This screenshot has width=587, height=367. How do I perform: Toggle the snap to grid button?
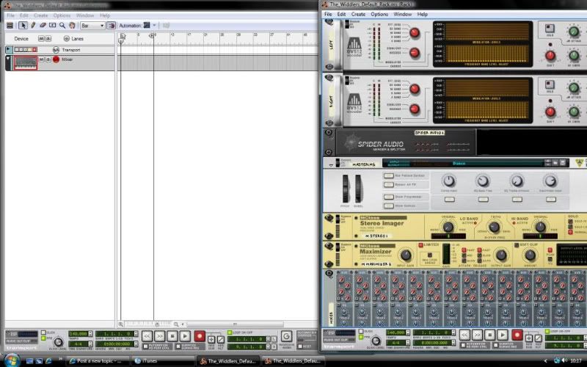coord(112,26)
